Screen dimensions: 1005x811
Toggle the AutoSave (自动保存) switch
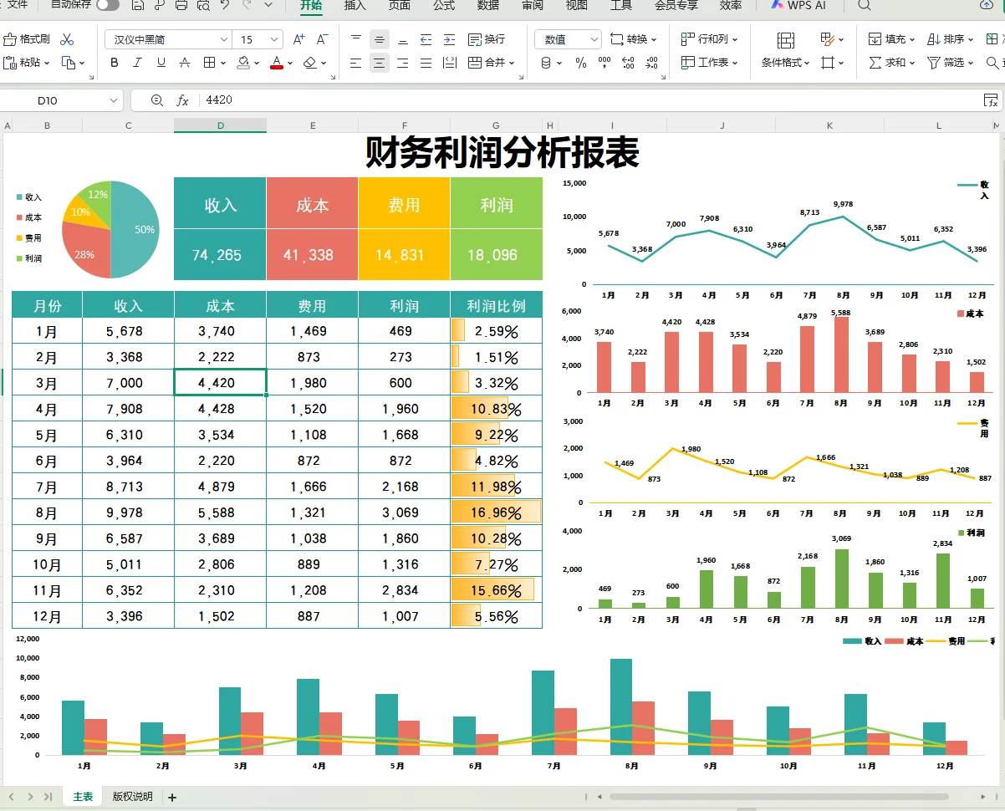pos(108,5)
